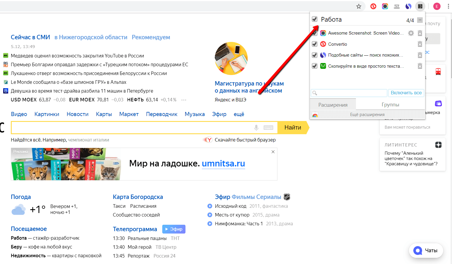Toggle the Работа group checkbox
This screenshot has width=452, height=264.
pyautogui.click(x=315, y=19)
